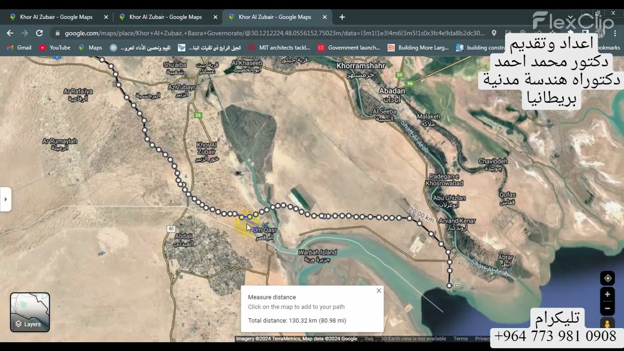This screenshot has height=351, width=624.
Task: Center map on your location
Action: [x=607, y=278]
